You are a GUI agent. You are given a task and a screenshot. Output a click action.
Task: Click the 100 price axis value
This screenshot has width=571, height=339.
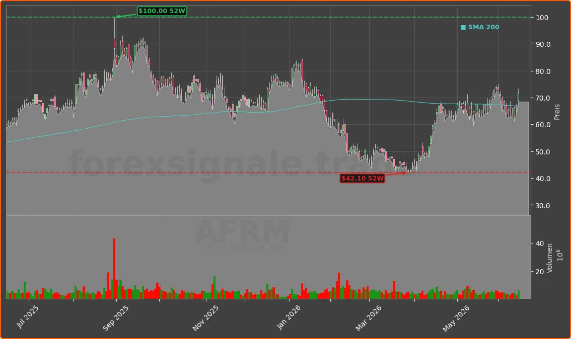click(x=542, y=18)
